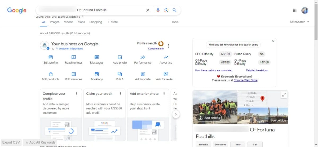
Task: Click the Add photo icon
Action: [x=120, y=57]
